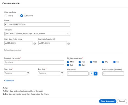Open the Start date calendar picker icon

(35, 43)
